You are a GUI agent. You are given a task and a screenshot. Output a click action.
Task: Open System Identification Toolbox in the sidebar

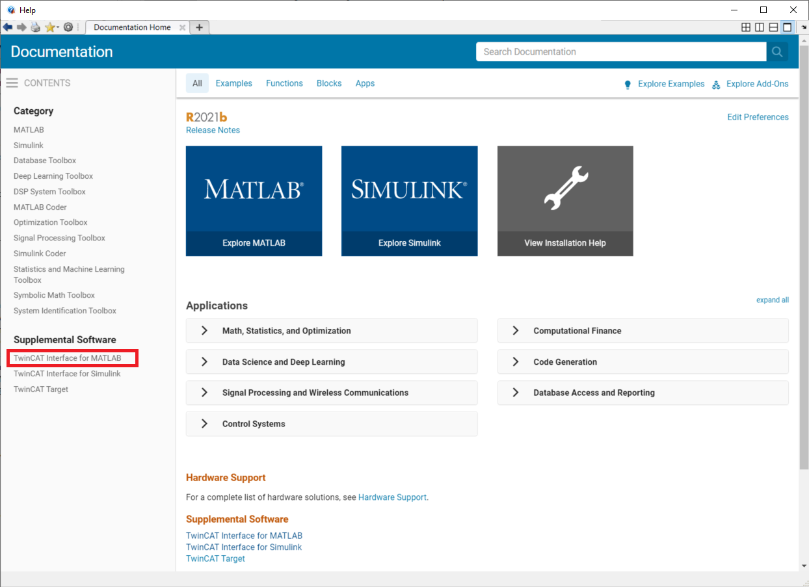click(65, 311)
